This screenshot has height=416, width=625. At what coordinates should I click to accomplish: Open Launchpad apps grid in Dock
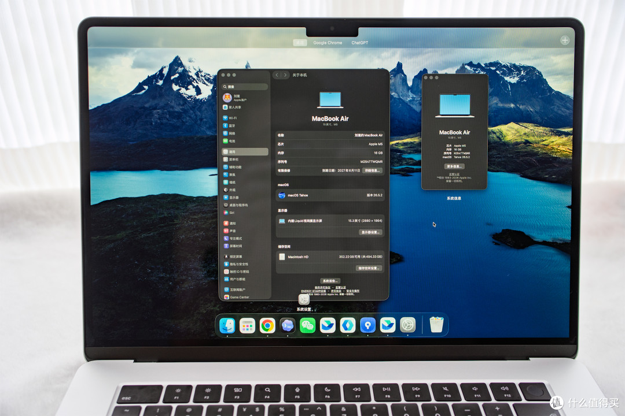[x=247, y=326]
